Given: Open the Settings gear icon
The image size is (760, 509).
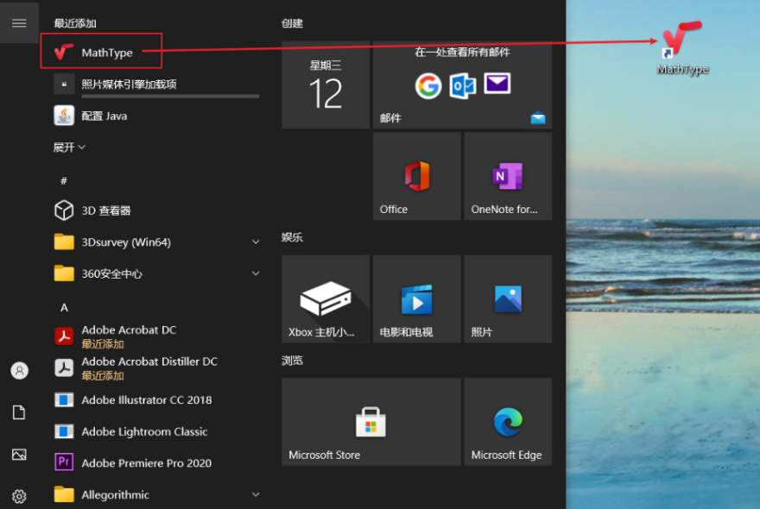Looking at the screenshot, I should tap(19, 496).
